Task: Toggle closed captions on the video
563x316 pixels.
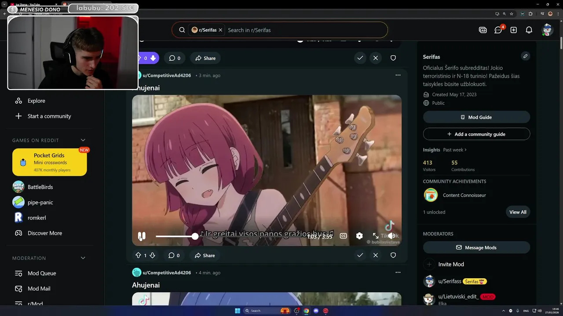Action: 344,236
